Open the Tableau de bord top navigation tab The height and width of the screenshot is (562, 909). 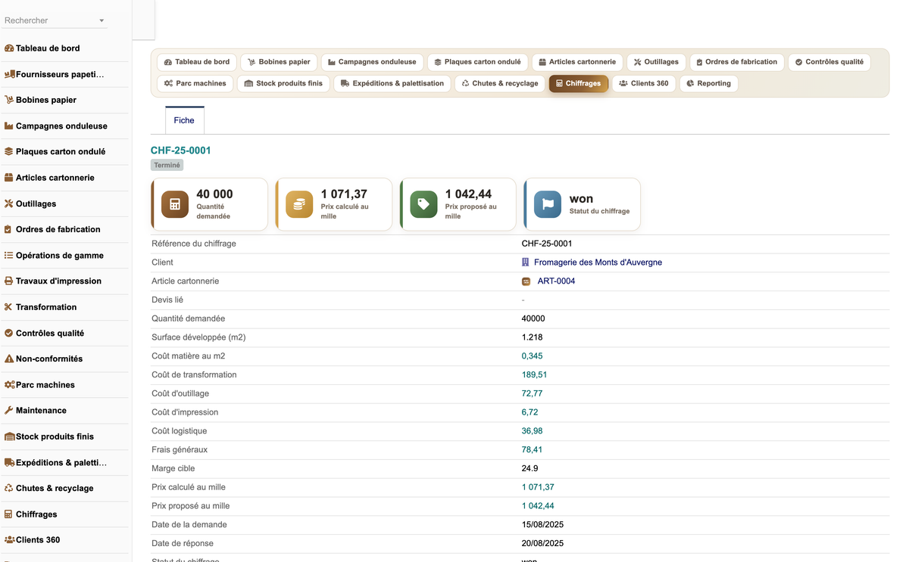point(197,62)
